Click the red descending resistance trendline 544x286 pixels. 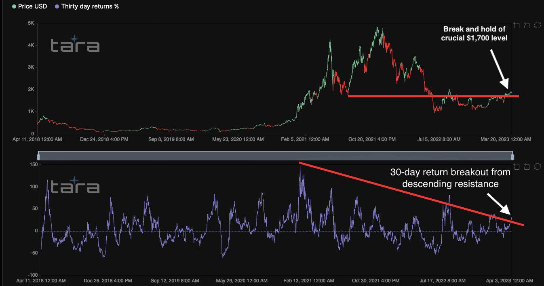pos(412,194)
